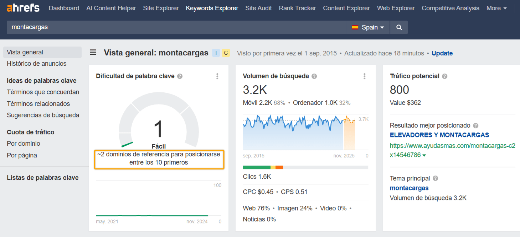The width and height of the screenshot is (520, 237).
Task: Expand the More navigation dropdown
Action: pos(496,8)
